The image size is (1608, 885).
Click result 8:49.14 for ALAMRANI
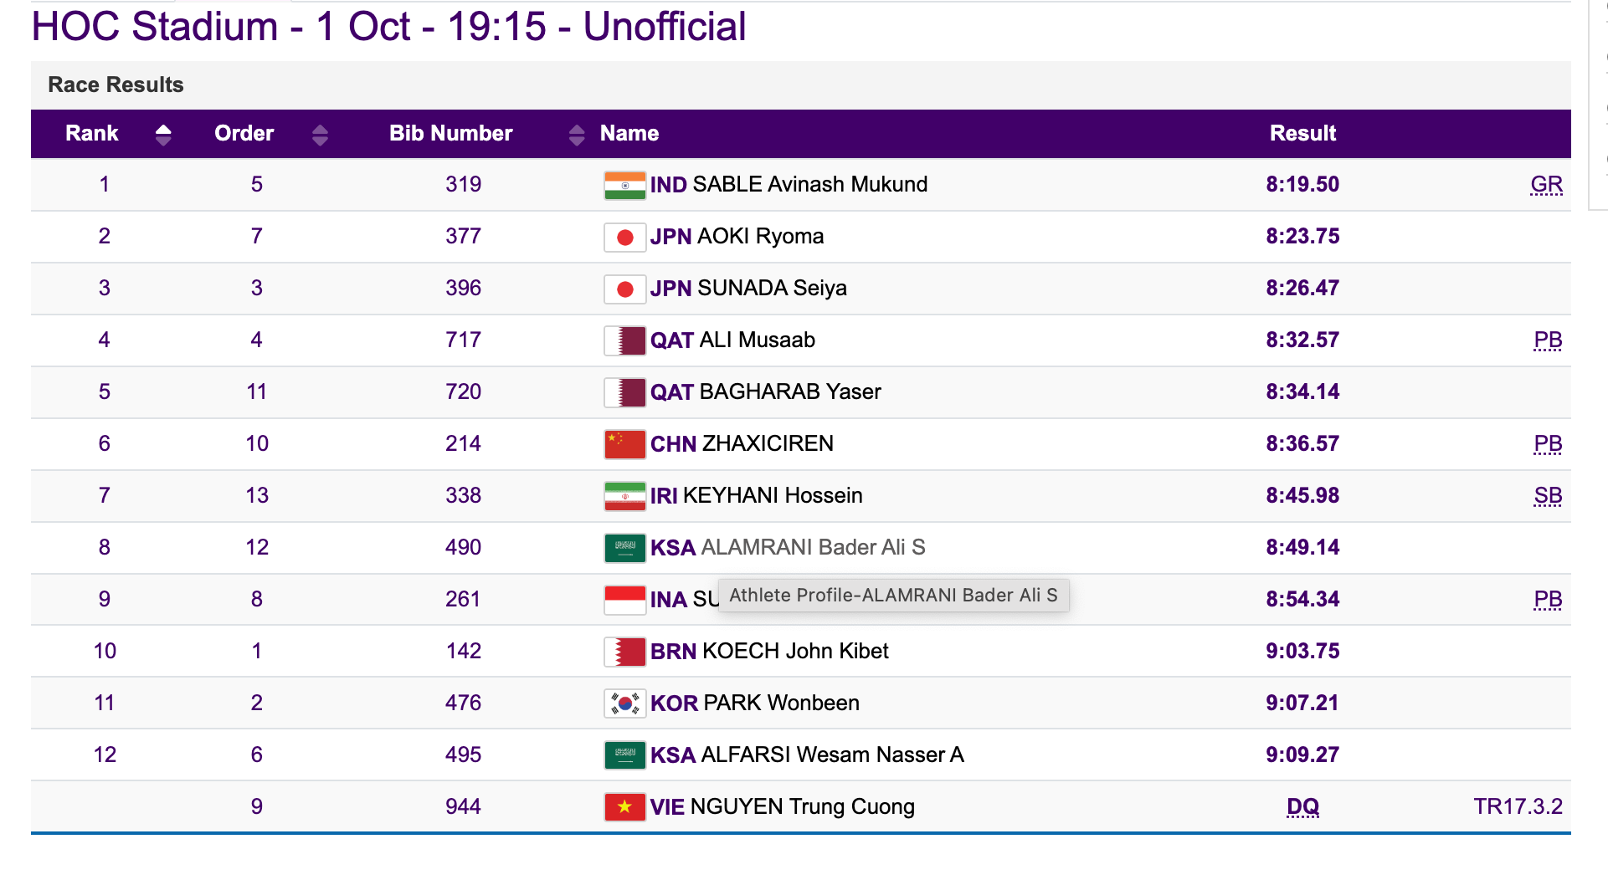pyautogui.click(x=1302, y=547)
